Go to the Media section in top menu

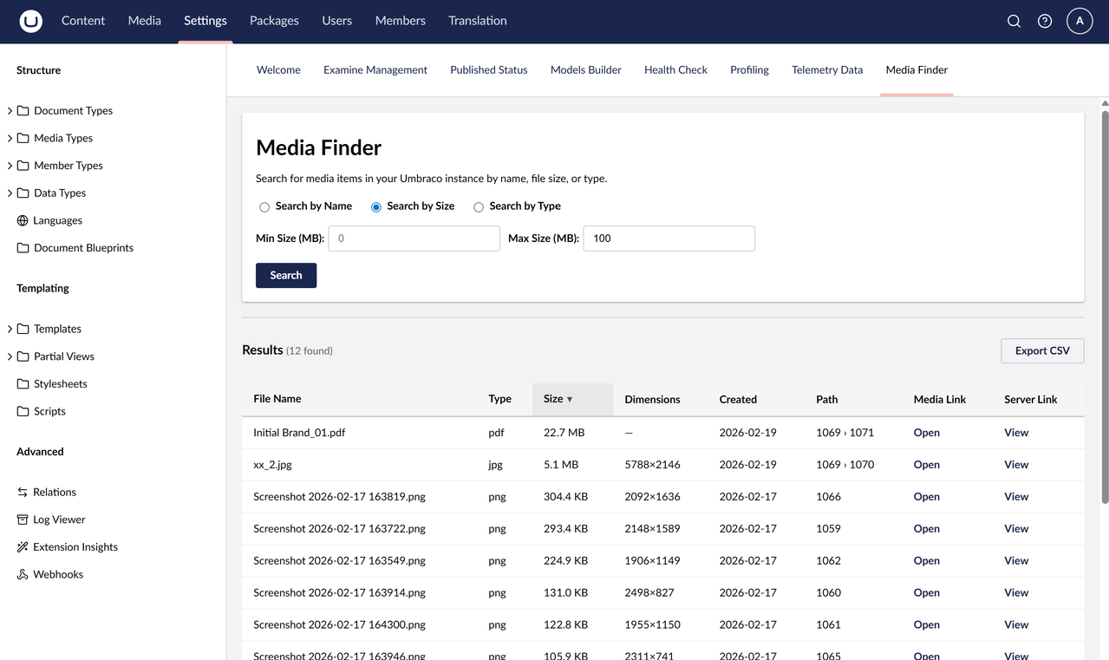(x=144, y=21)
